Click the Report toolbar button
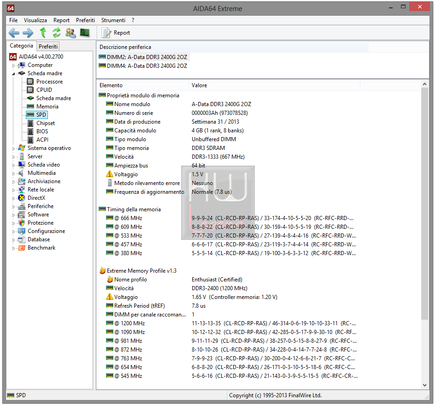Screen dimensions: 436x406 [x=116, y=33]
